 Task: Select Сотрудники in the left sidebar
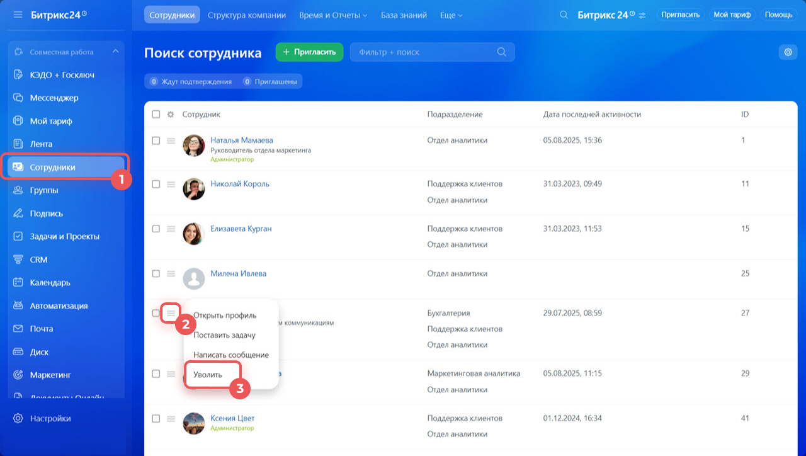point(66,167)
